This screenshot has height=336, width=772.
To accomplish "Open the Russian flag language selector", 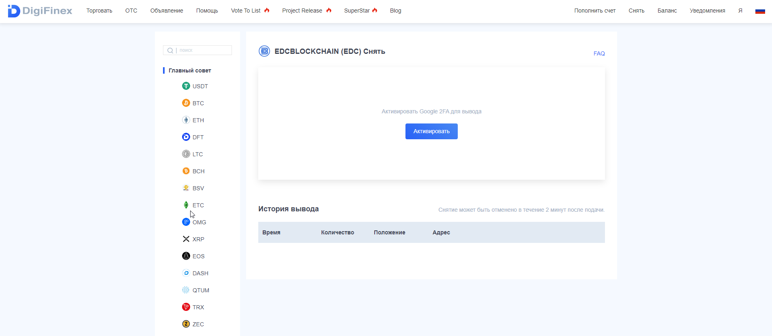I will [760, 11].
